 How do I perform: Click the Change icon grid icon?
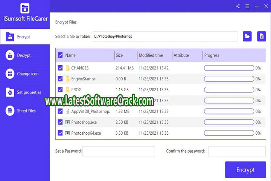coord(10,74)
